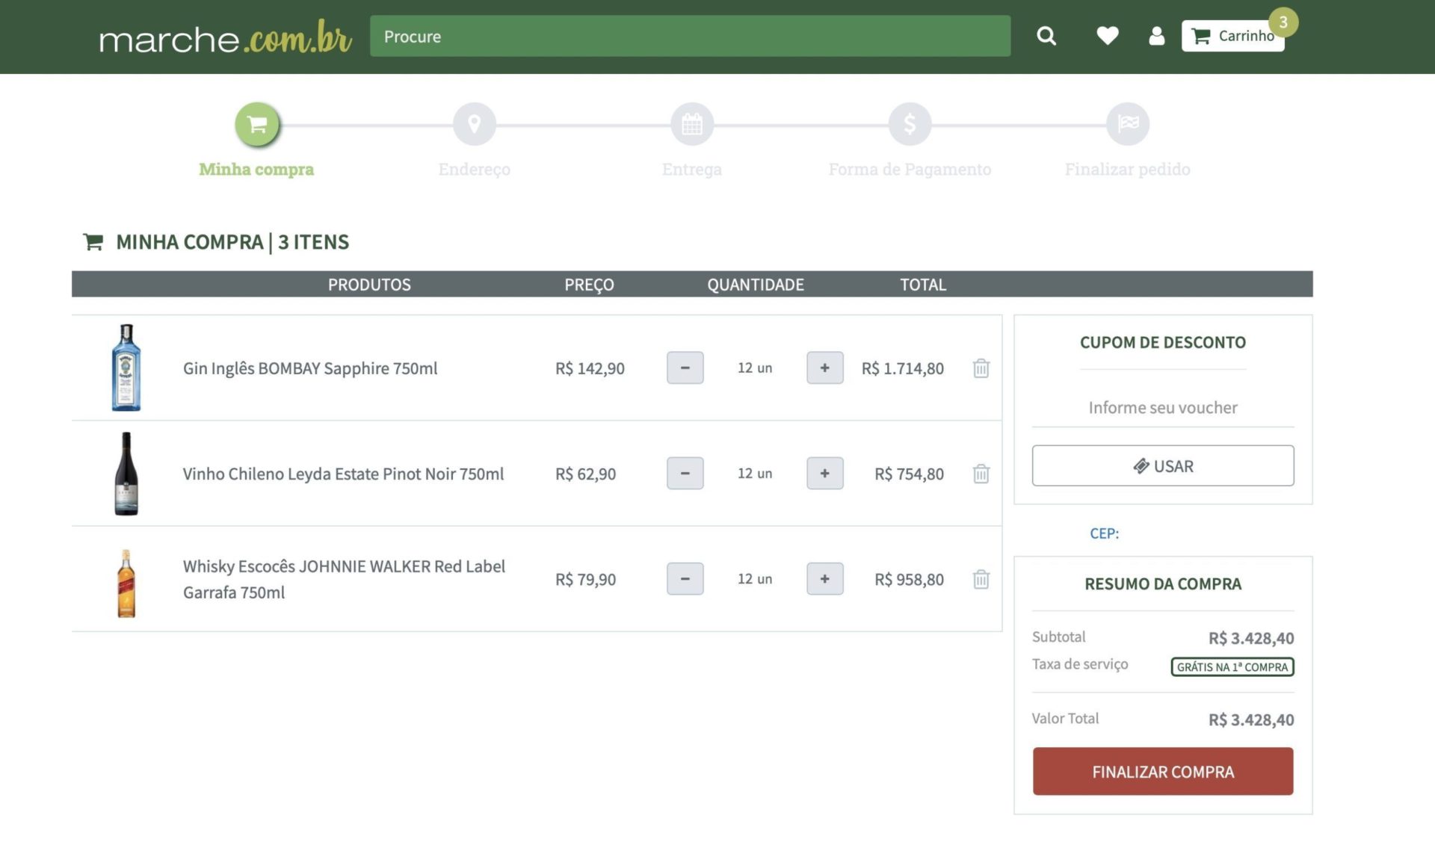Click the Subtotal value R$ 3.428,40
The height and width of the screenshot is (842, 1435).
[x=1250, y=638]
